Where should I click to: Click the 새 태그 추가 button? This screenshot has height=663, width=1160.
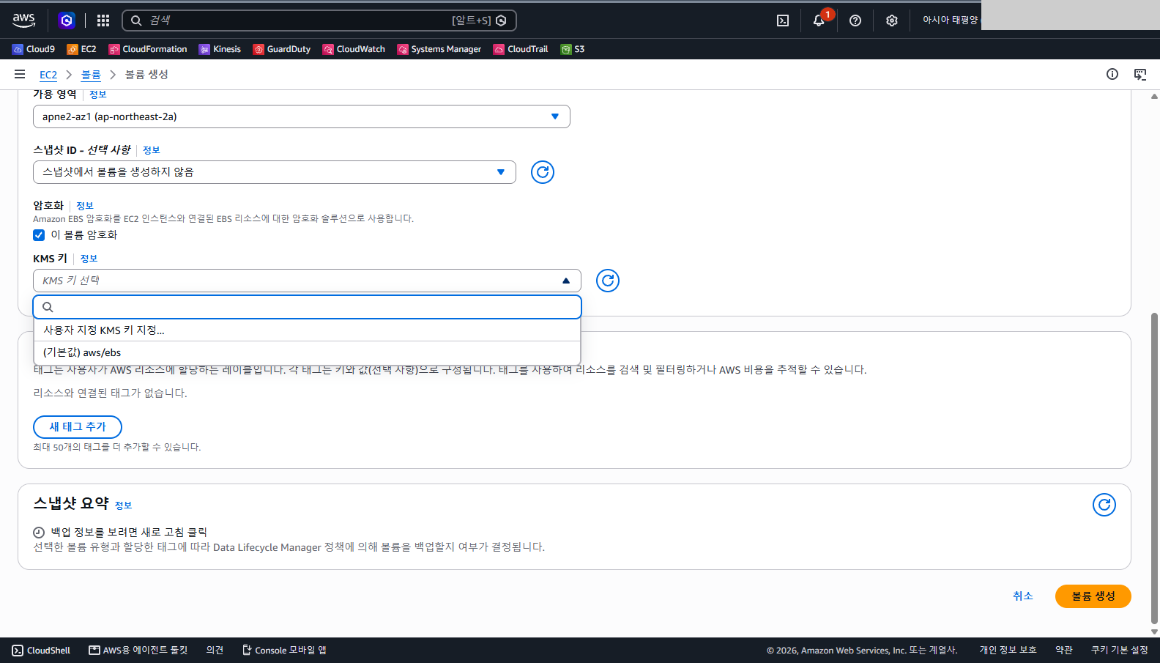(x=78, y=427)
